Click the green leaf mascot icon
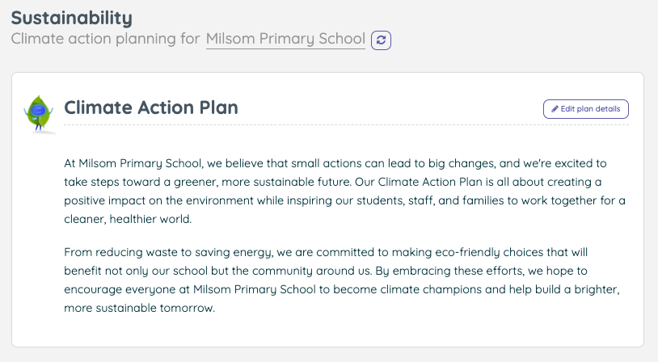658x362 pixels. tap(39, 113)
